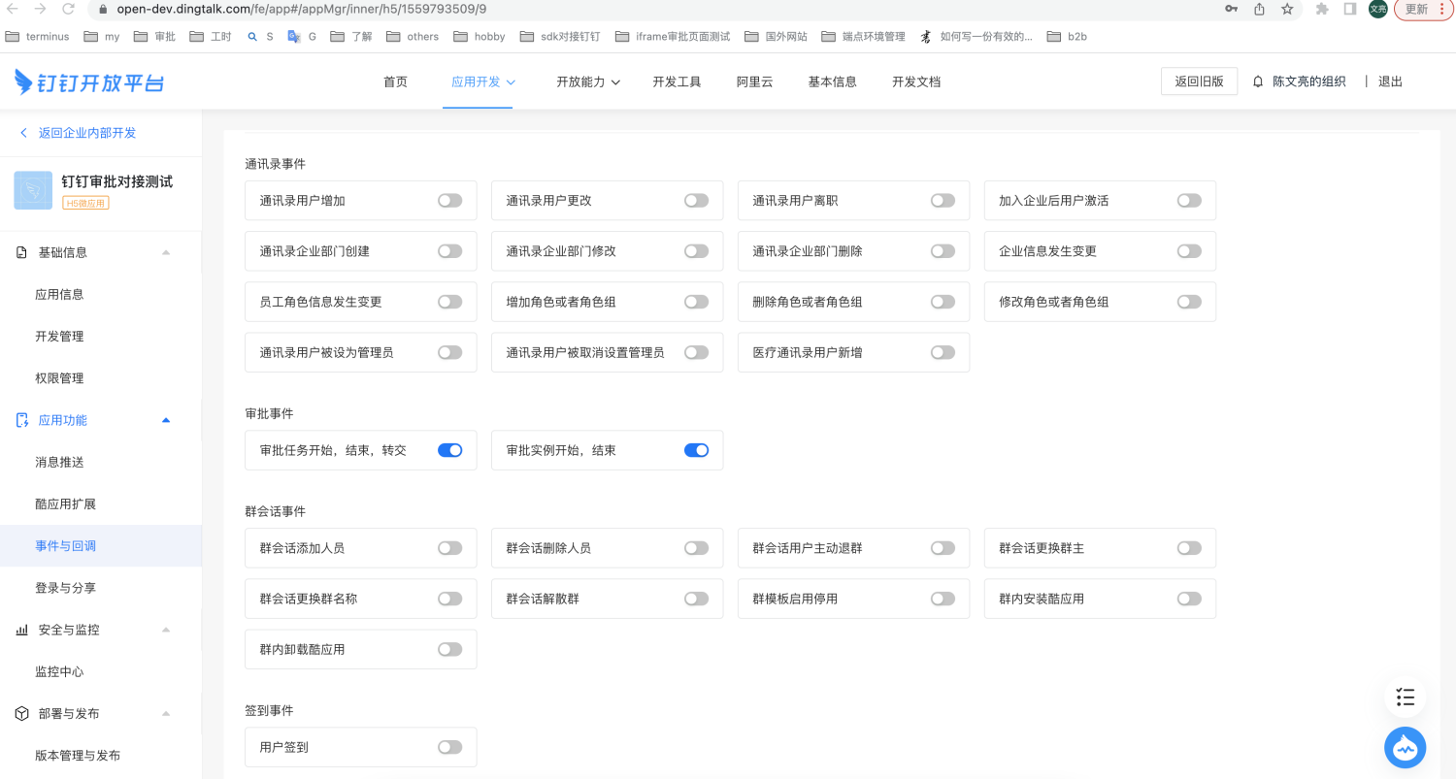Image resolution: width=1456 pixels, height=779 pixels.
Task: Open the hobby bookmark folder
Action: tap(480, 37)
